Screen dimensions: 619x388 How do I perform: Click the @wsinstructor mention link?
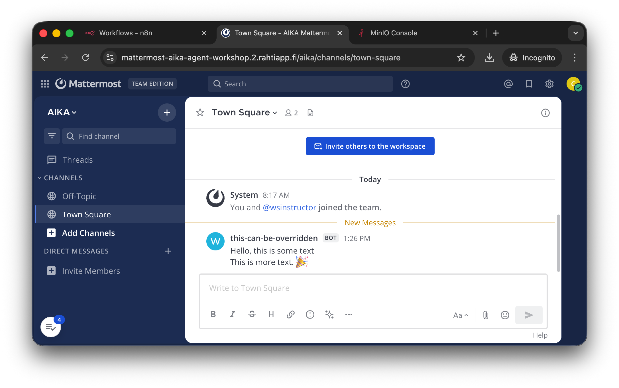(x=289, y=207)
